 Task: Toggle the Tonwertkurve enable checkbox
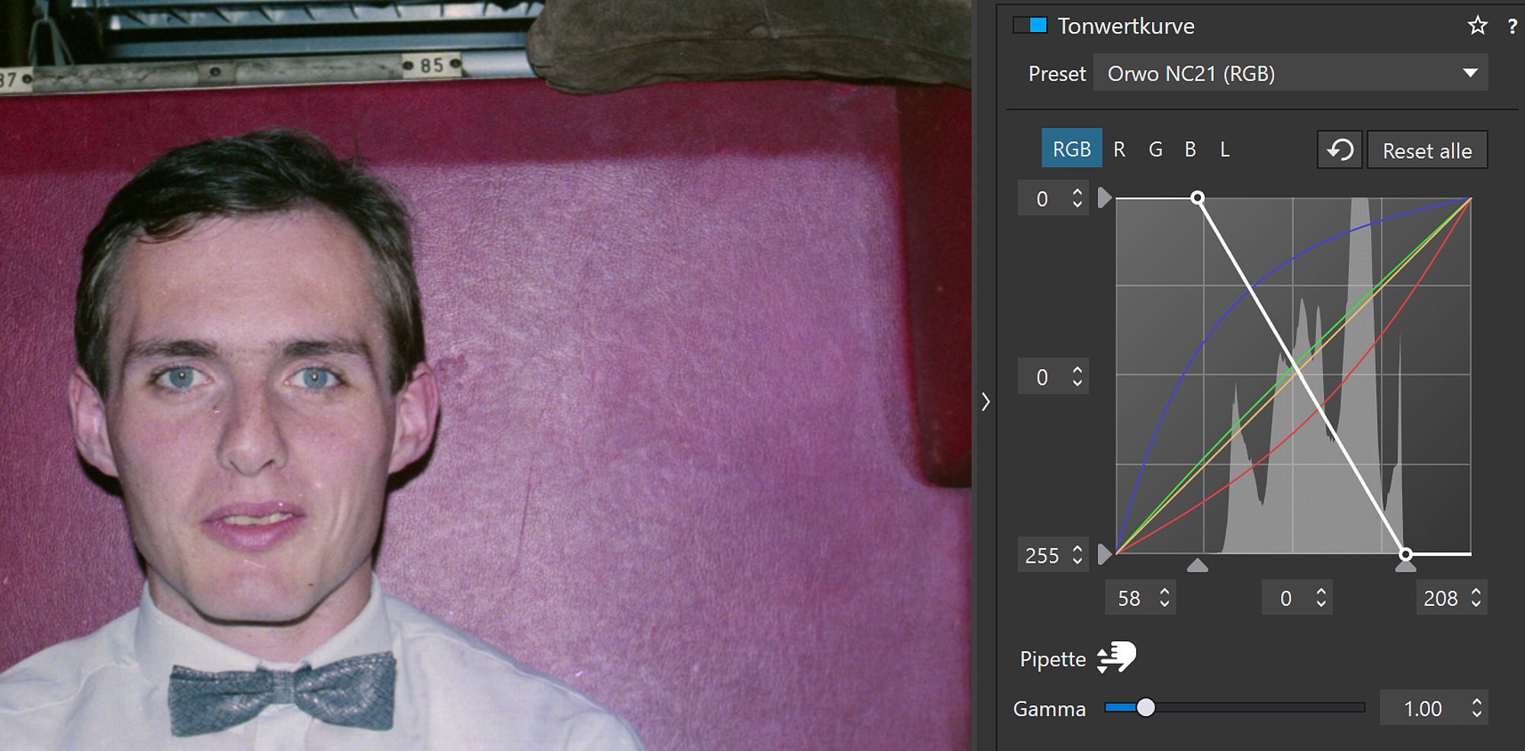point(1030,25)
